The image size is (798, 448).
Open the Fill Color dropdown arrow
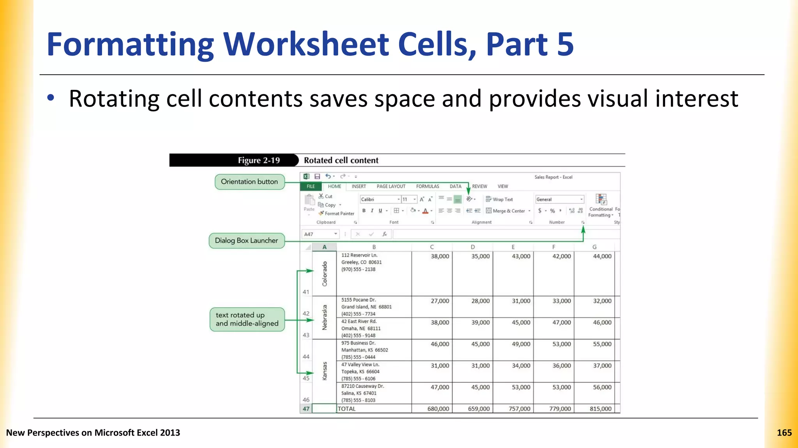click(418, 211)
